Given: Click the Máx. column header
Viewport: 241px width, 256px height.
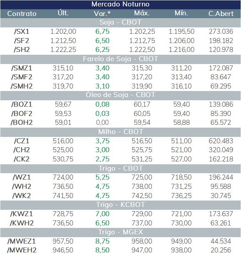Looking at the screenshot, I should click(x=142, y=13).
